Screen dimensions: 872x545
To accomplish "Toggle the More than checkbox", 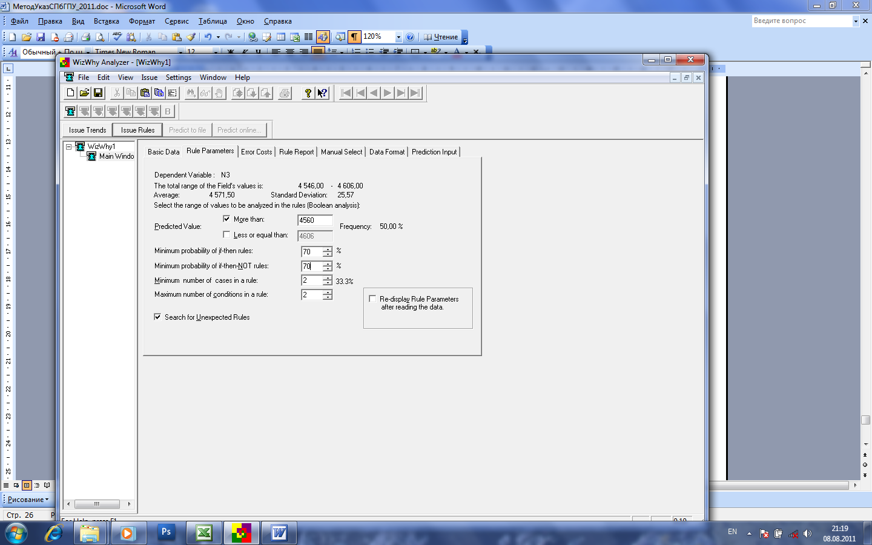I will 226,219.
